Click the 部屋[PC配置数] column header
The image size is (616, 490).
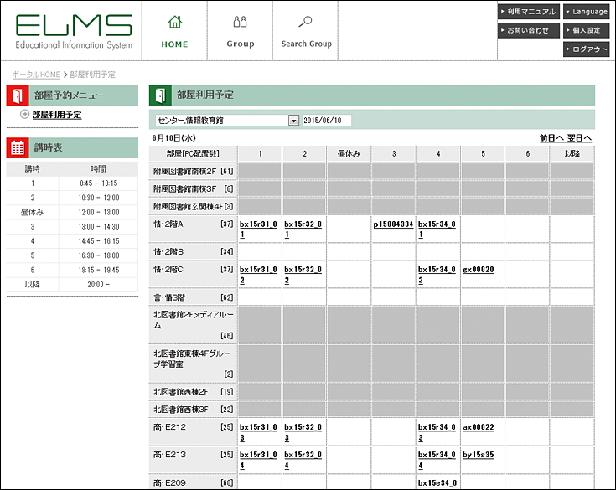click(193, 154)
